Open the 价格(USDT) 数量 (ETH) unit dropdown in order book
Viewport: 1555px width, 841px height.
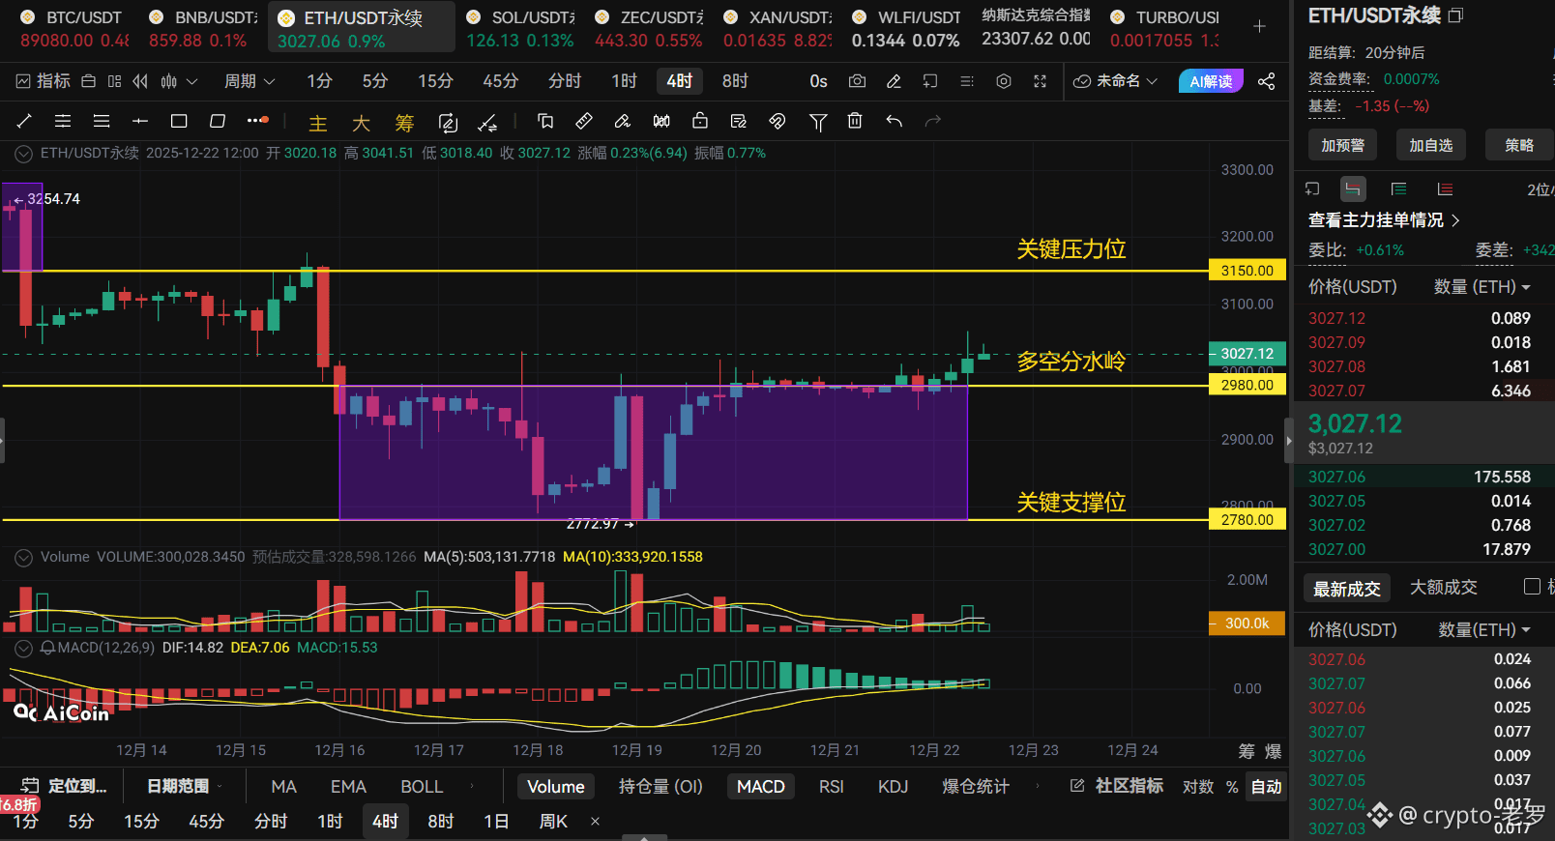tap(1482, 287)
